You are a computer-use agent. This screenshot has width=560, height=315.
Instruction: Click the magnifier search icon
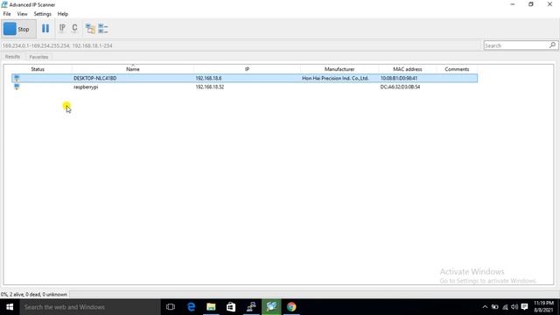pyautogui.click(x=552, y=45)
